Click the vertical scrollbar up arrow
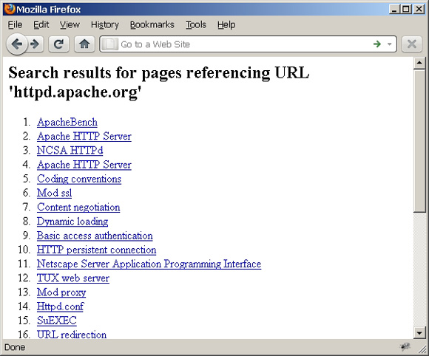Viewport: 429px width, 356px height. coord(419,63)
